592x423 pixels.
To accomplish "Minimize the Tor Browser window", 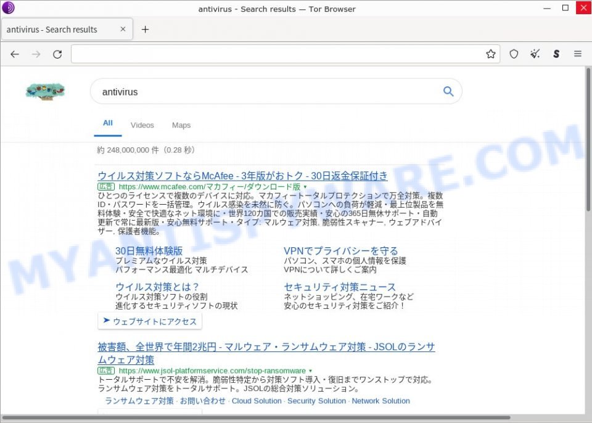I will pos(547,8).
